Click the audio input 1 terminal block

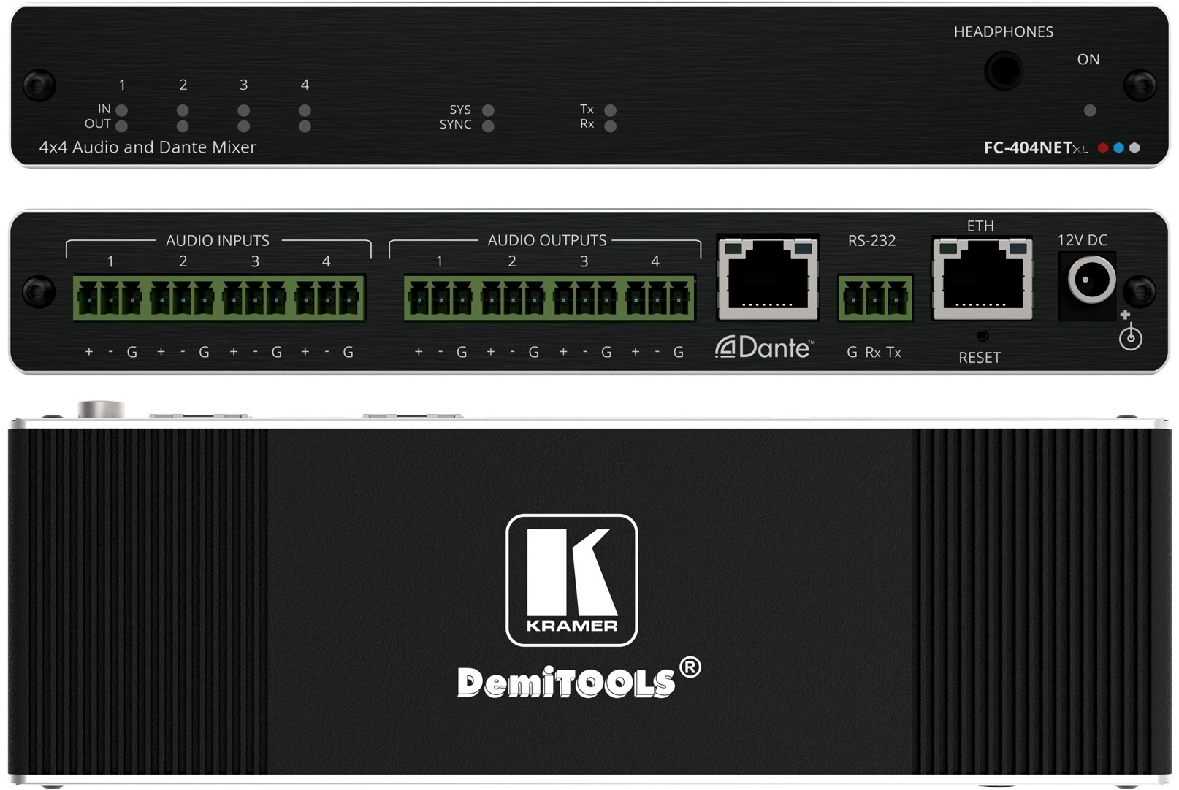[110, 298]
